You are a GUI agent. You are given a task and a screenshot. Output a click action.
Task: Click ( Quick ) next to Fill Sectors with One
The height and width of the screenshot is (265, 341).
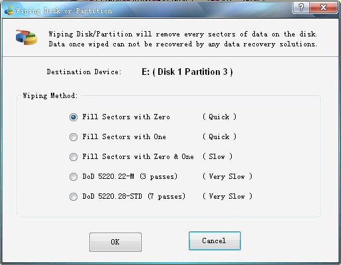(x=219, y=136)
